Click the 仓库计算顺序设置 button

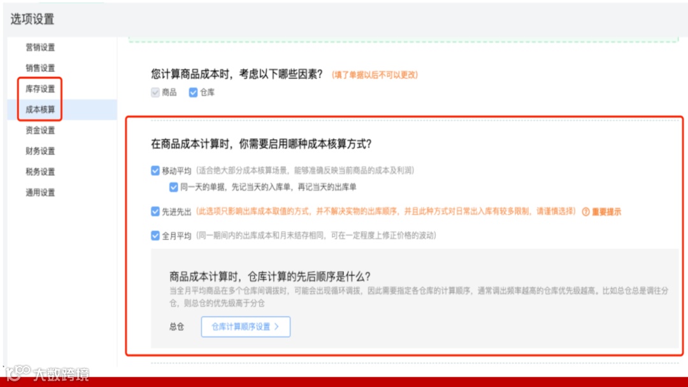point(245,327)
